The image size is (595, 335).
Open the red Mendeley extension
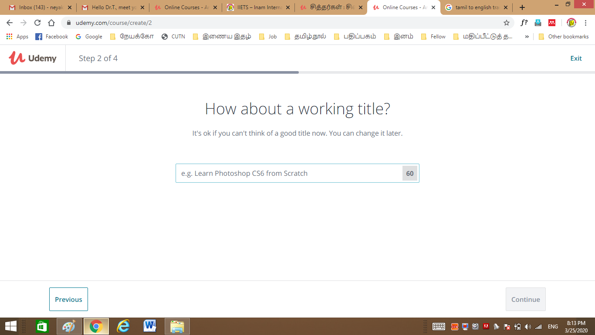552,23
